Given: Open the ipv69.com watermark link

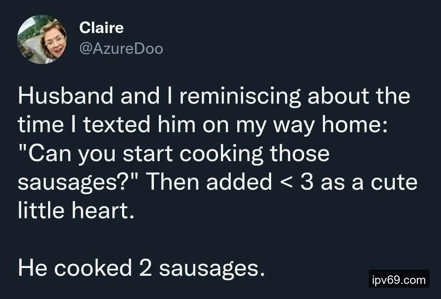Looking at the screenshot, I should coord(399,280).
